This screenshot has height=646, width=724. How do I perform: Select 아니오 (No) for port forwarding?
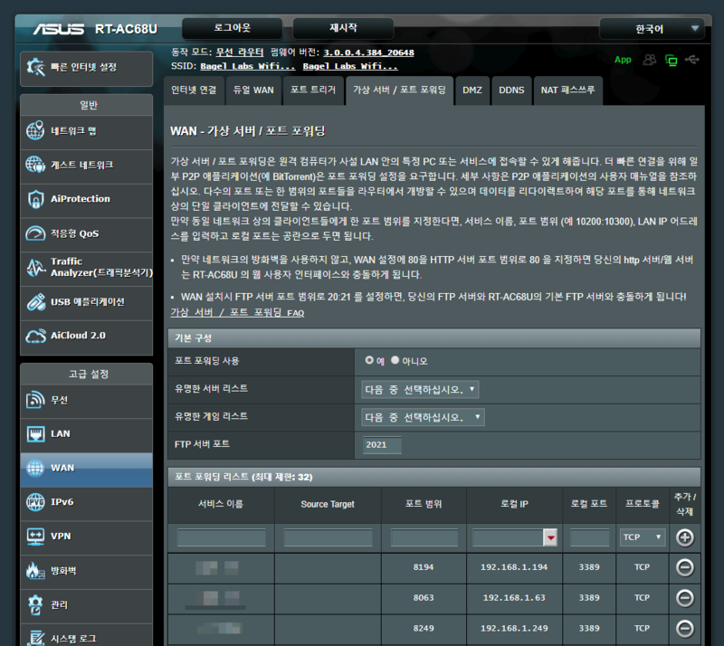(395, 360)
